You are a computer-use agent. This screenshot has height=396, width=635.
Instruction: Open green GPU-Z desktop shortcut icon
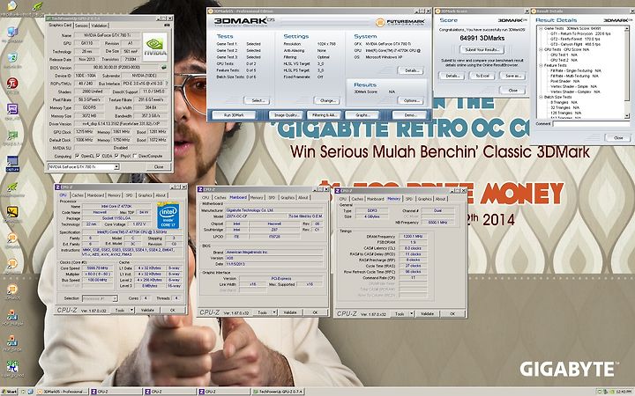point(12,135)
